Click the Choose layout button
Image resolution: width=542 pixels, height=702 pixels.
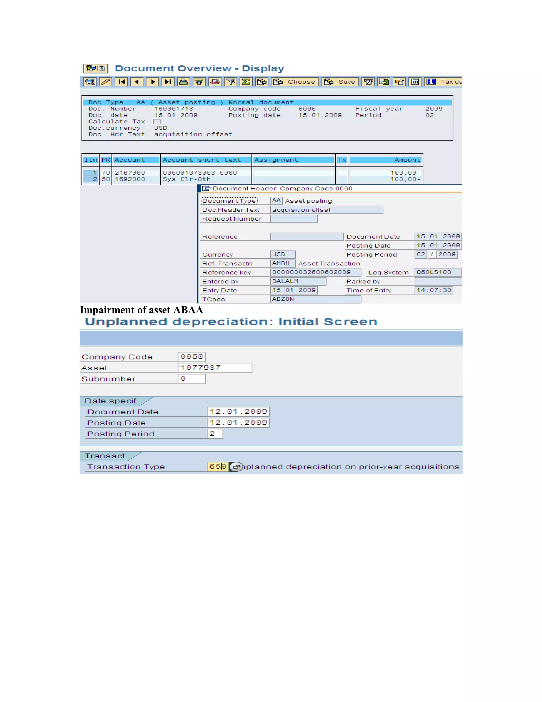pyautogui.click(x=295, y=82)
